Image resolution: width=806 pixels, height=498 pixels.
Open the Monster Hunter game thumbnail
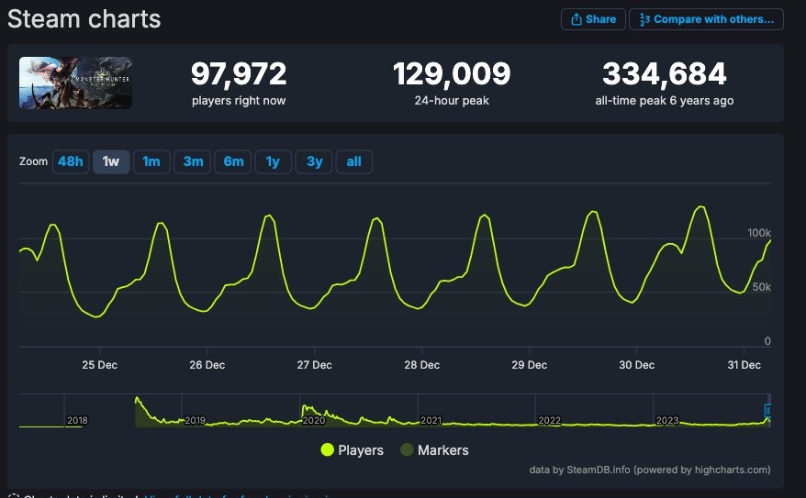75,83
